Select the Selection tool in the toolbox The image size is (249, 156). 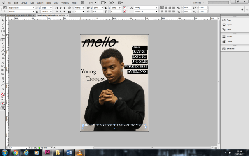pos(2,20)
